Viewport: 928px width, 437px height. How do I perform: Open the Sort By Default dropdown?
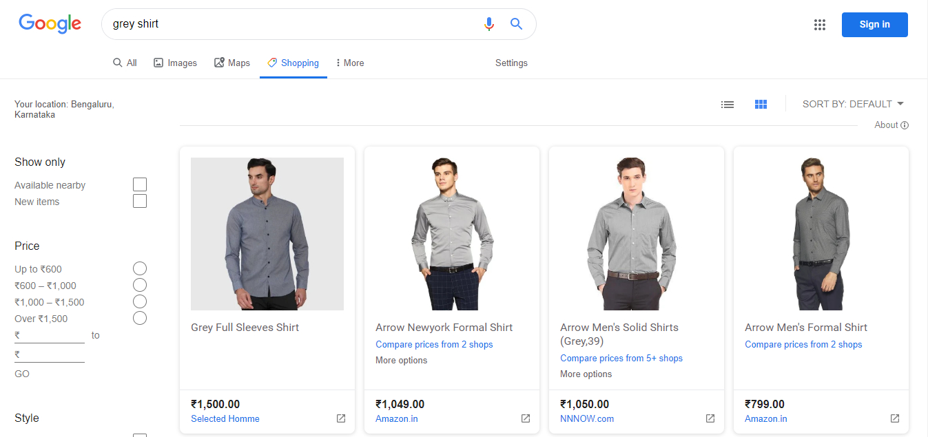853,104
